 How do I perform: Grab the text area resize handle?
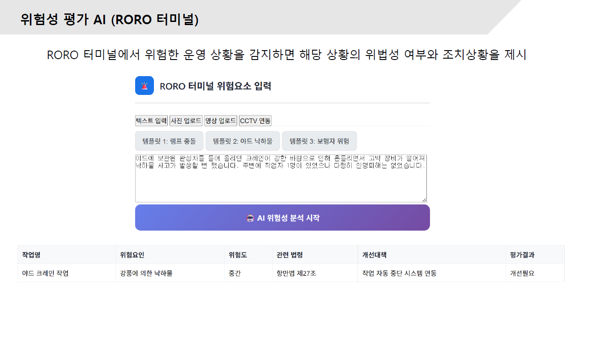(x=424, y=199)
